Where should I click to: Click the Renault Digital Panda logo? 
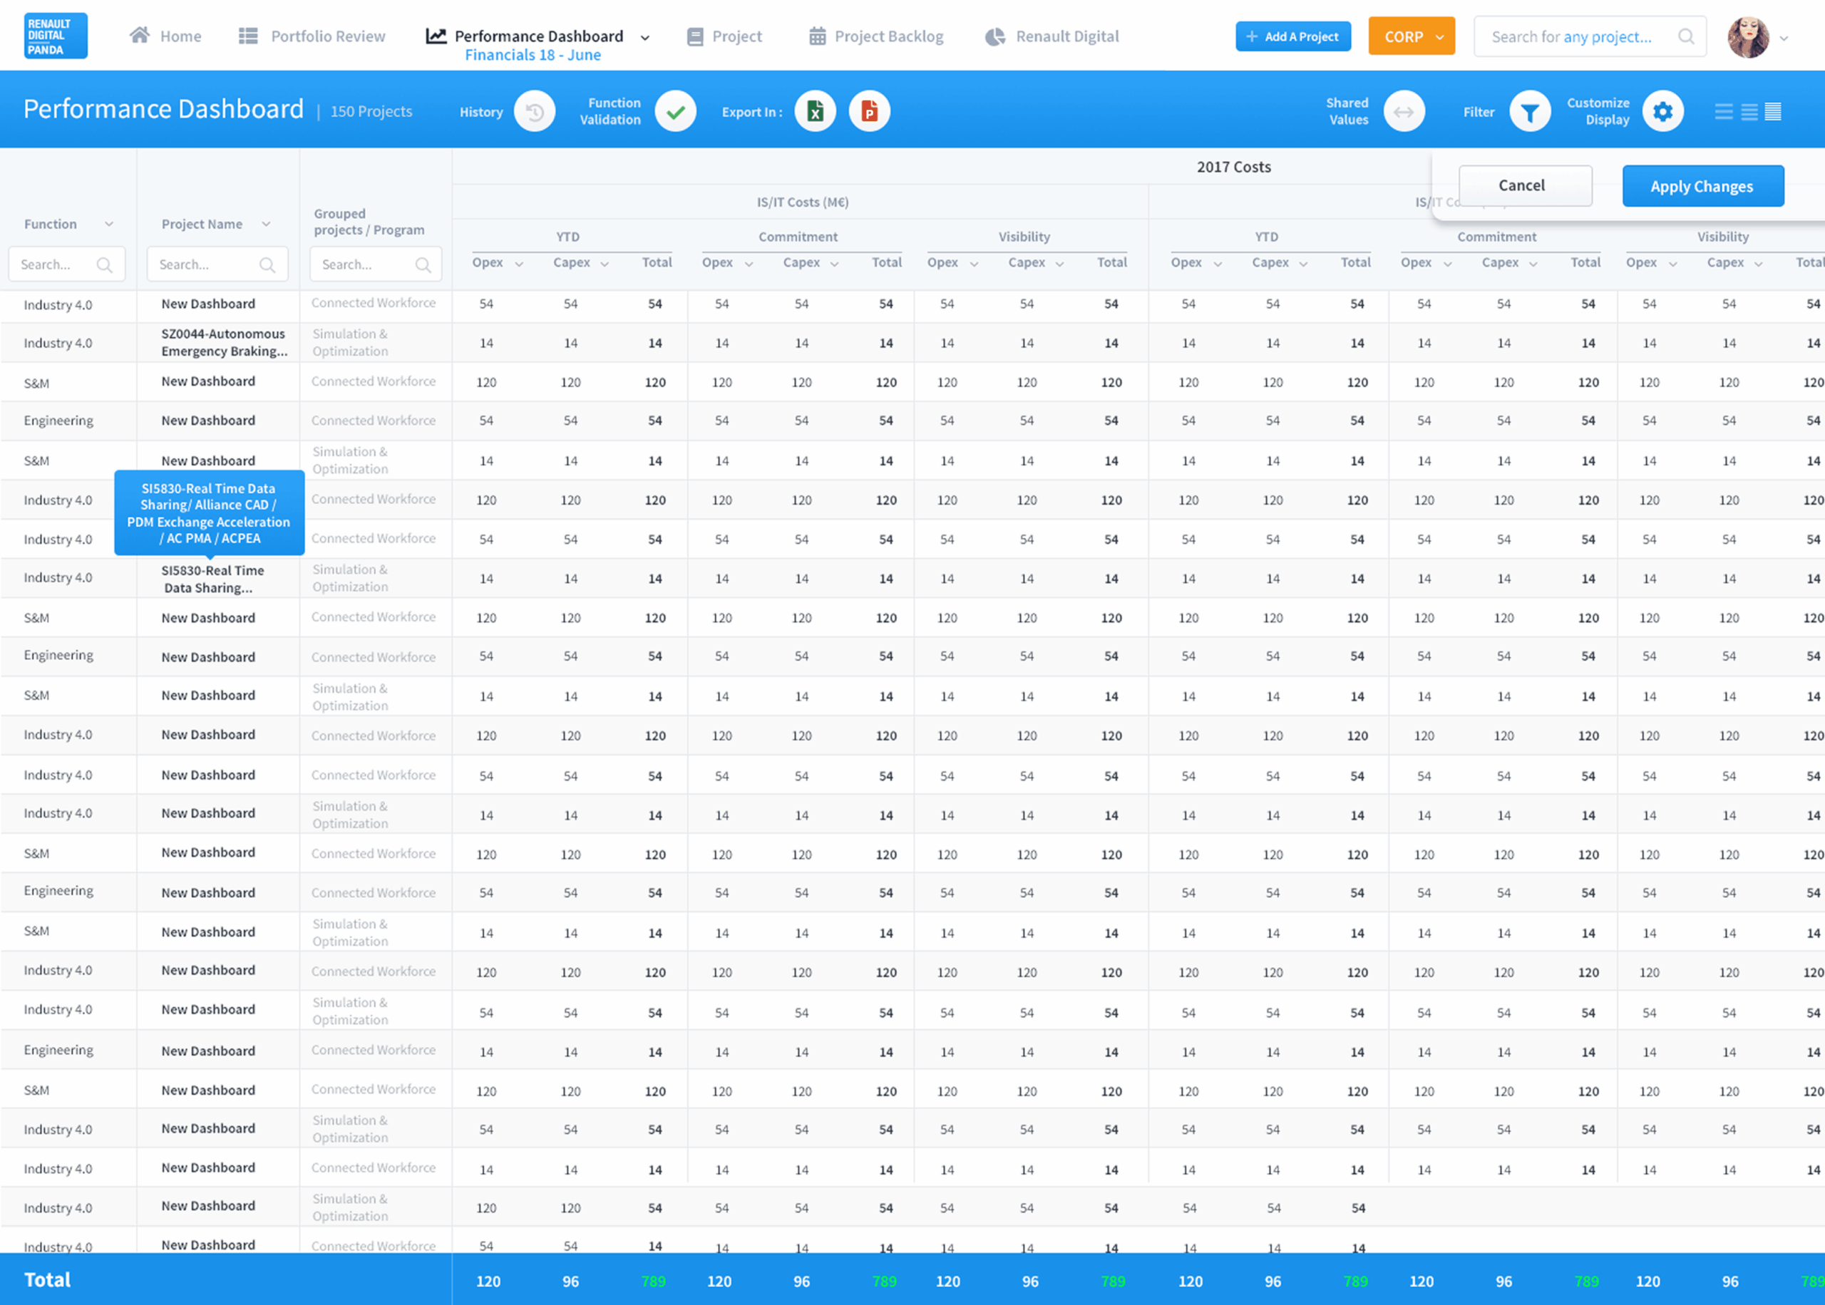coord(52,36)
